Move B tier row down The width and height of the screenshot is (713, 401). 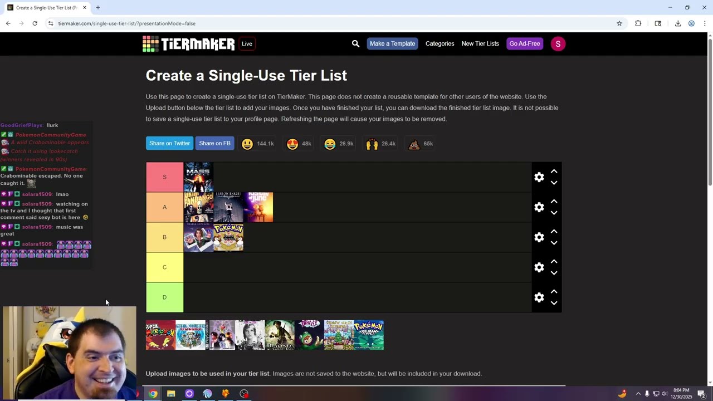554,243
